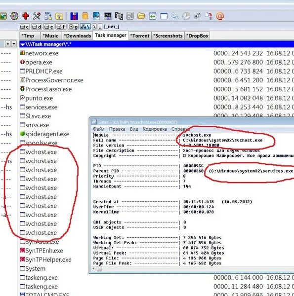
Task: Click the Lister window title icon
Action: coord(94,122)
